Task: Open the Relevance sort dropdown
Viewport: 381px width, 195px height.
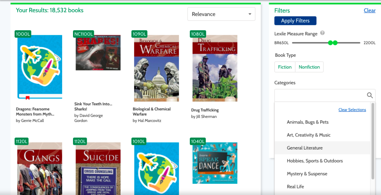Action: pos(221,14)
